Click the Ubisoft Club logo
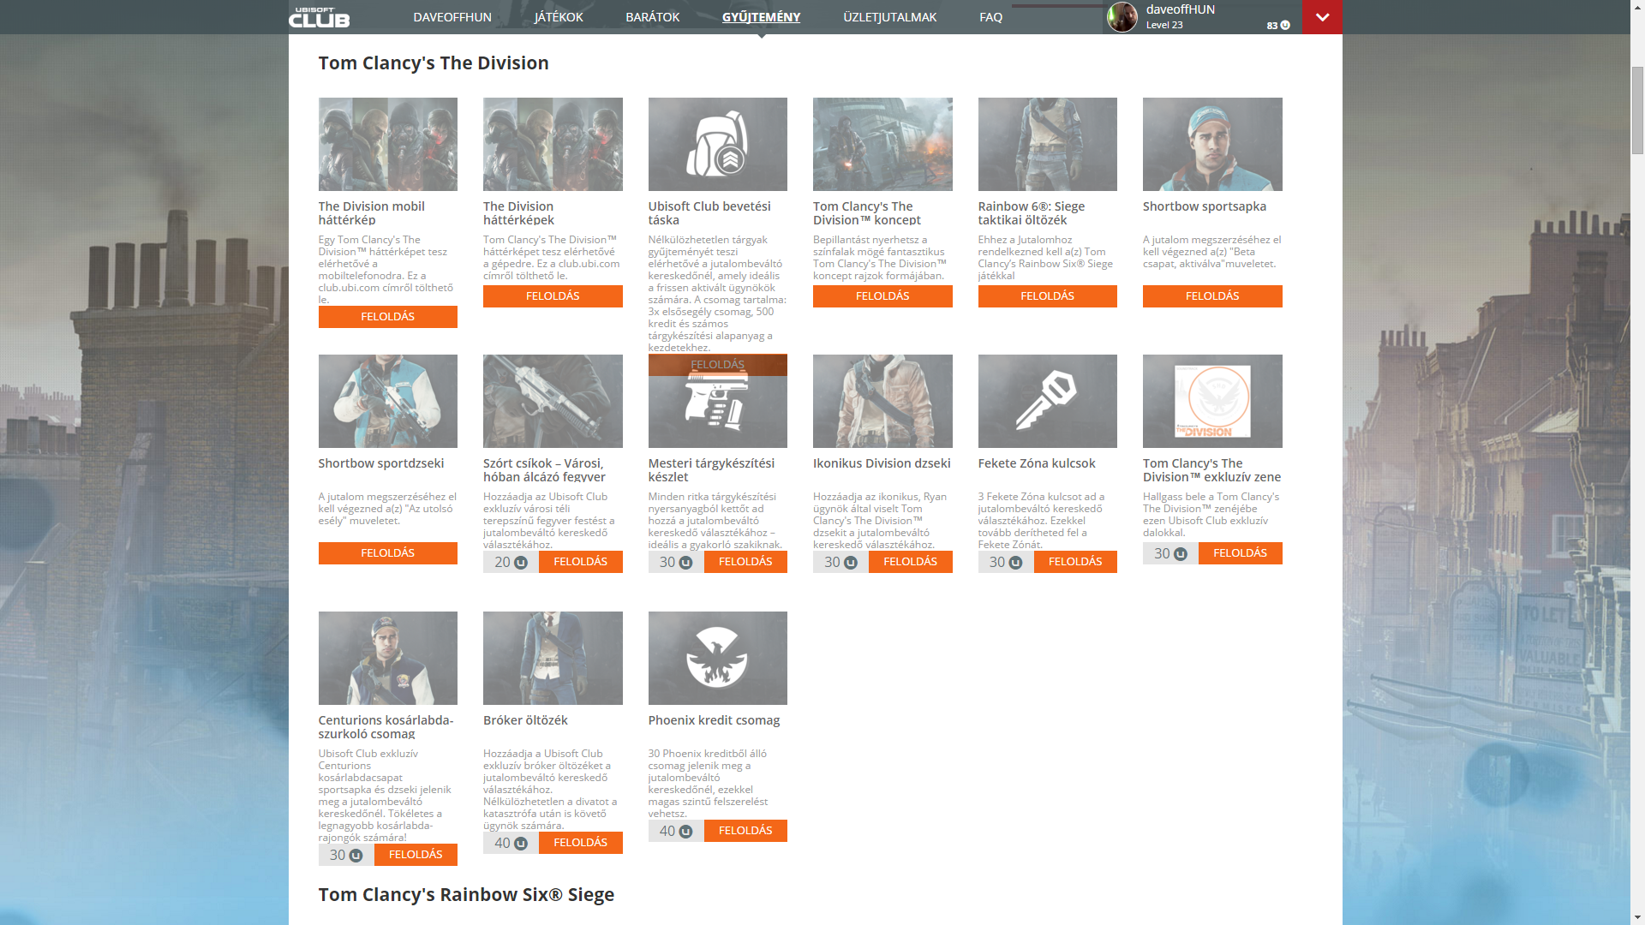 point(319,17)
